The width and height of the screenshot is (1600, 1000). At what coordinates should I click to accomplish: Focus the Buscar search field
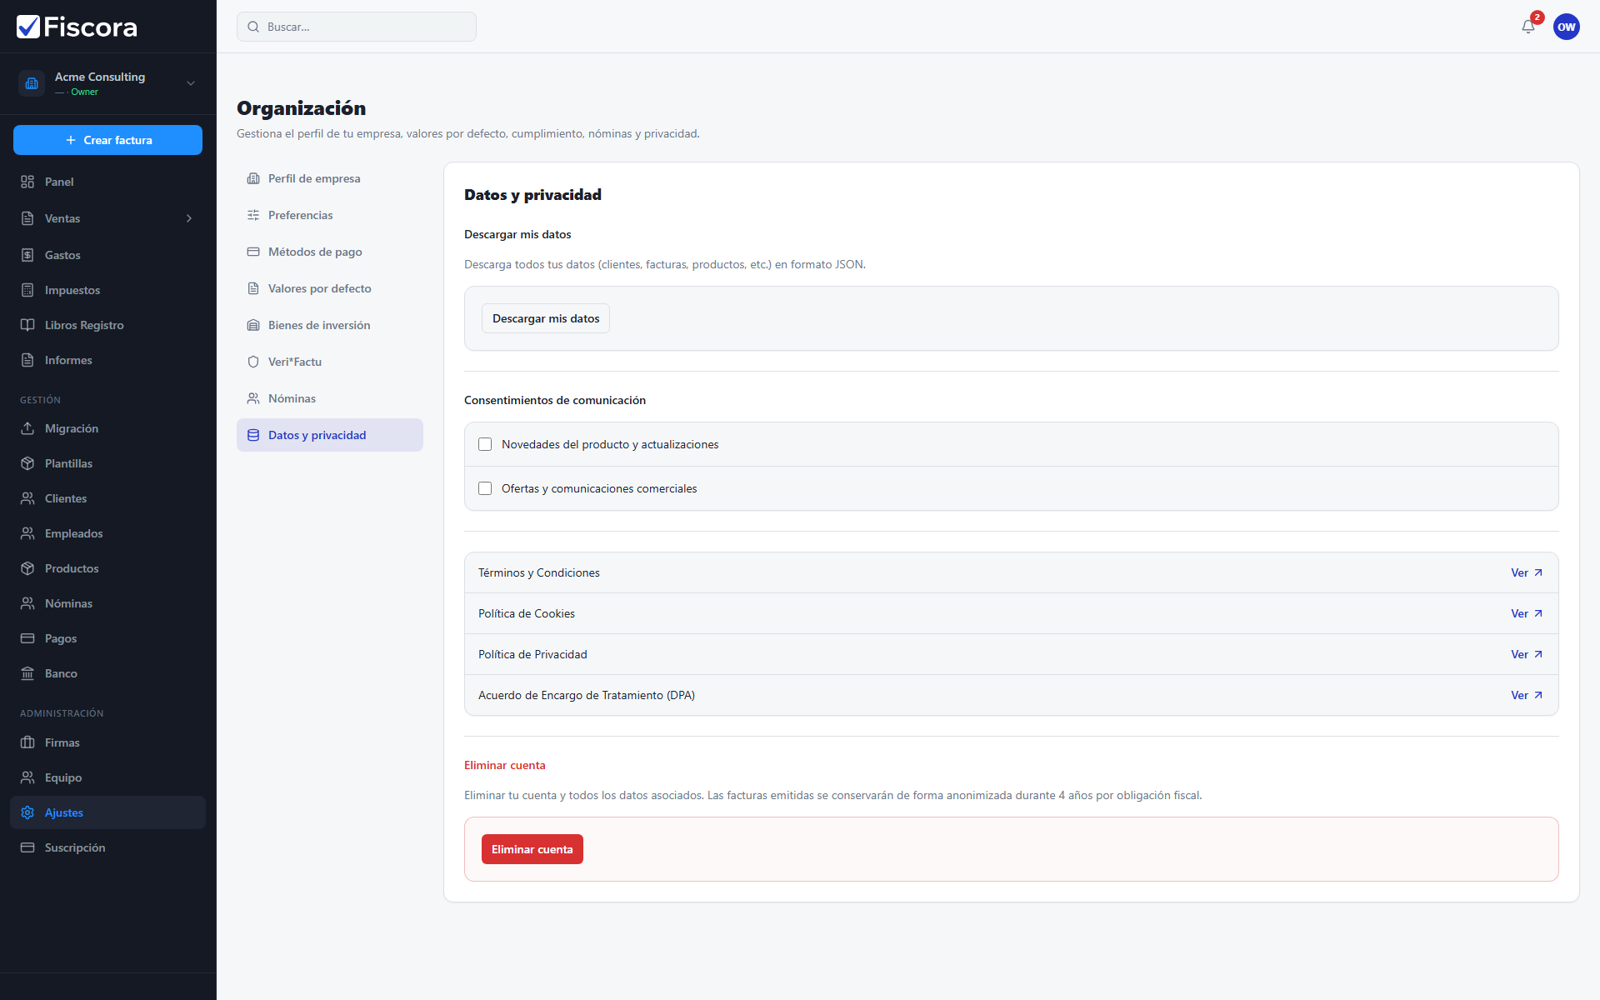tap(357, 27)
